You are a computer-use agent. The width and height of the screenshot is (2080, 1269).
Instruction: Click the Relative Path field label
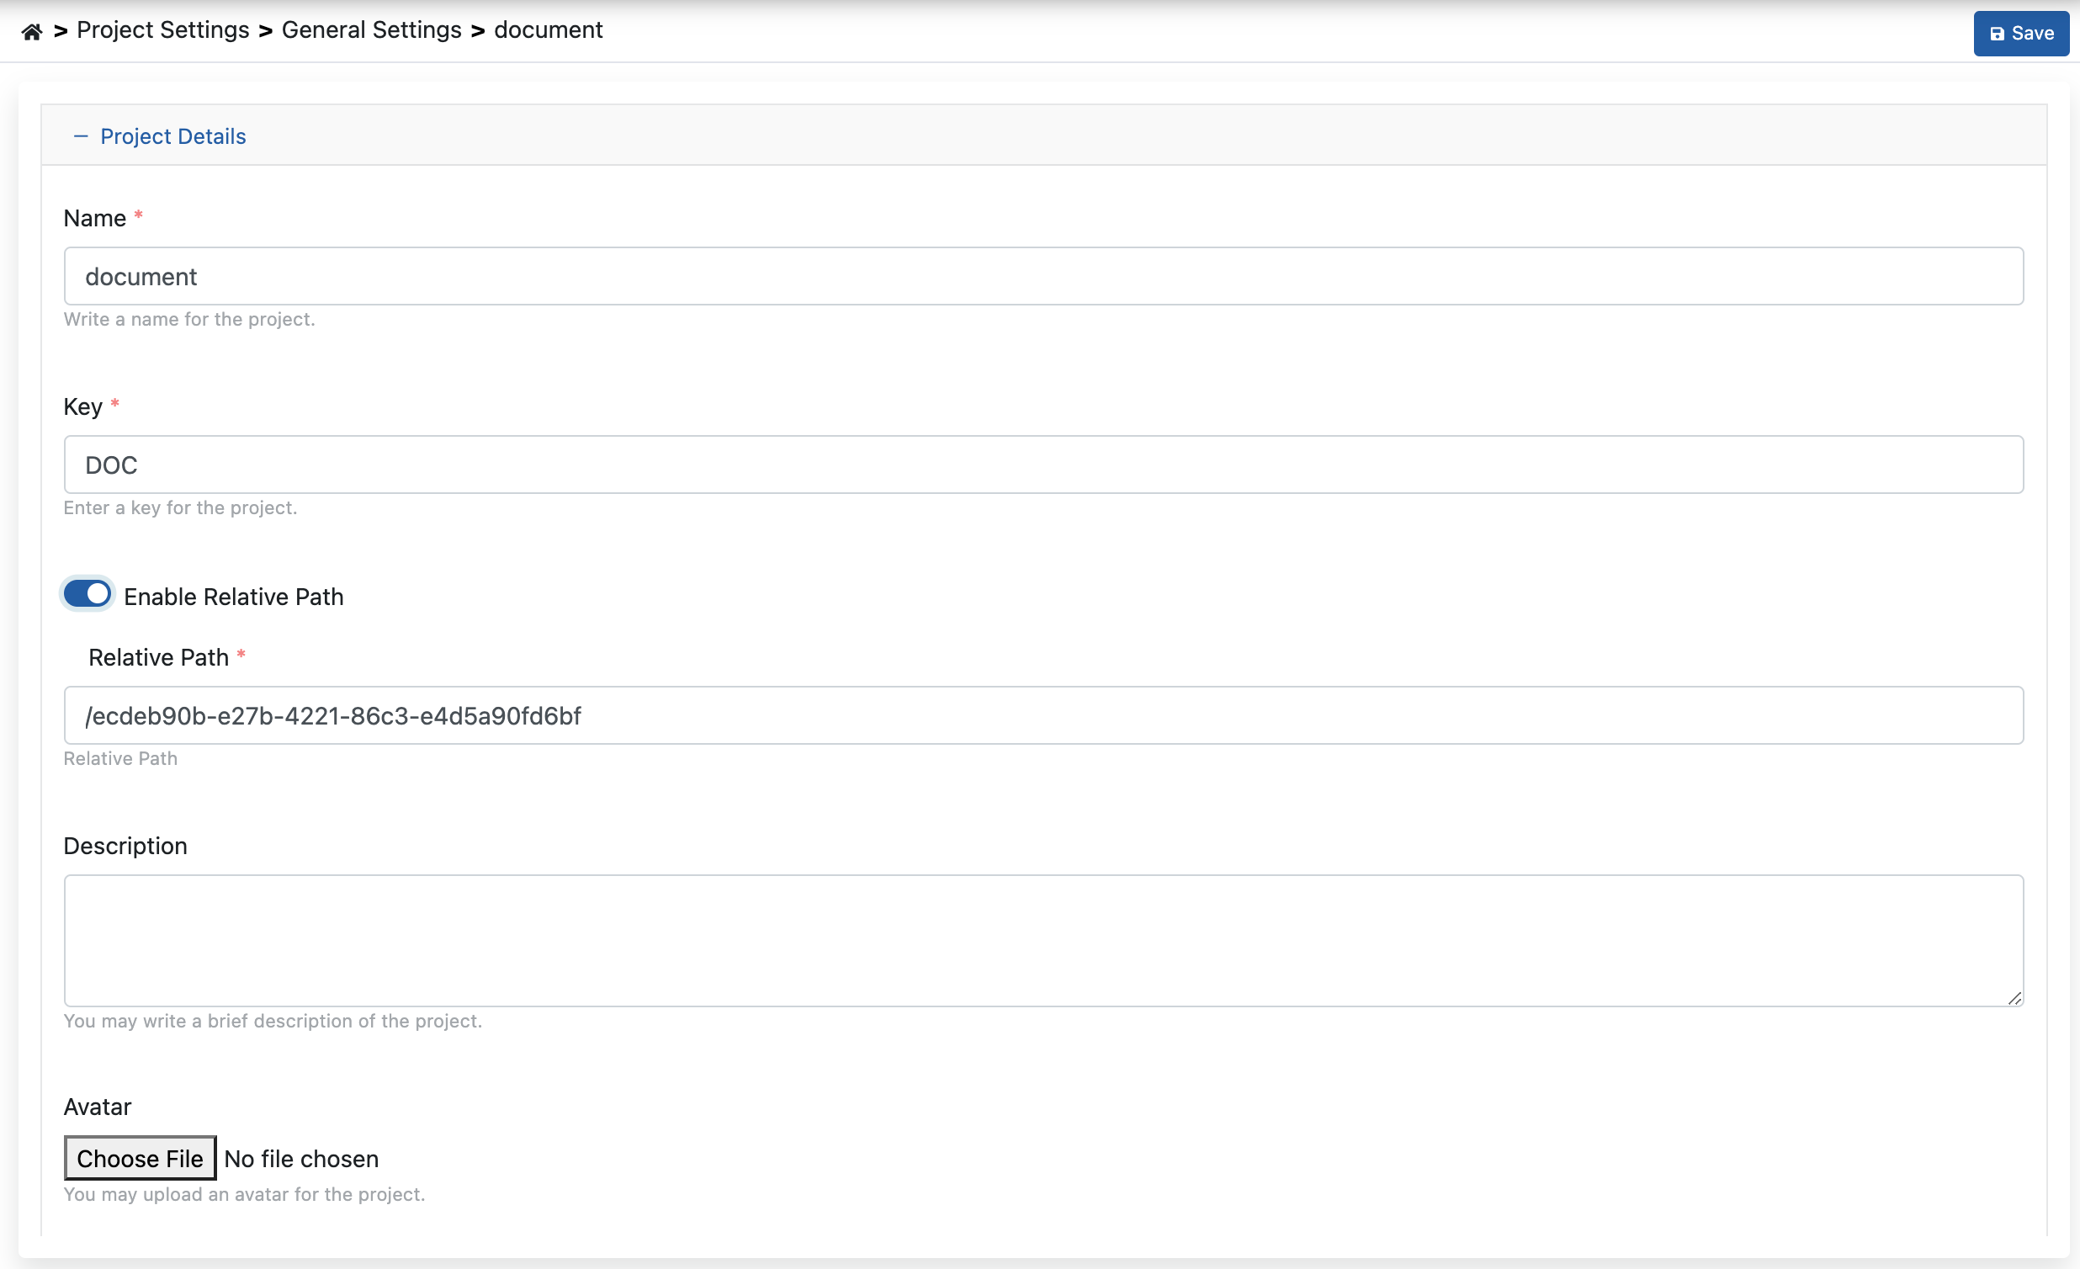[159, 657]
